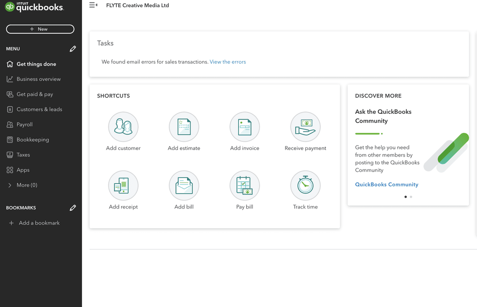Click the Receive payment label

(305, 148)
